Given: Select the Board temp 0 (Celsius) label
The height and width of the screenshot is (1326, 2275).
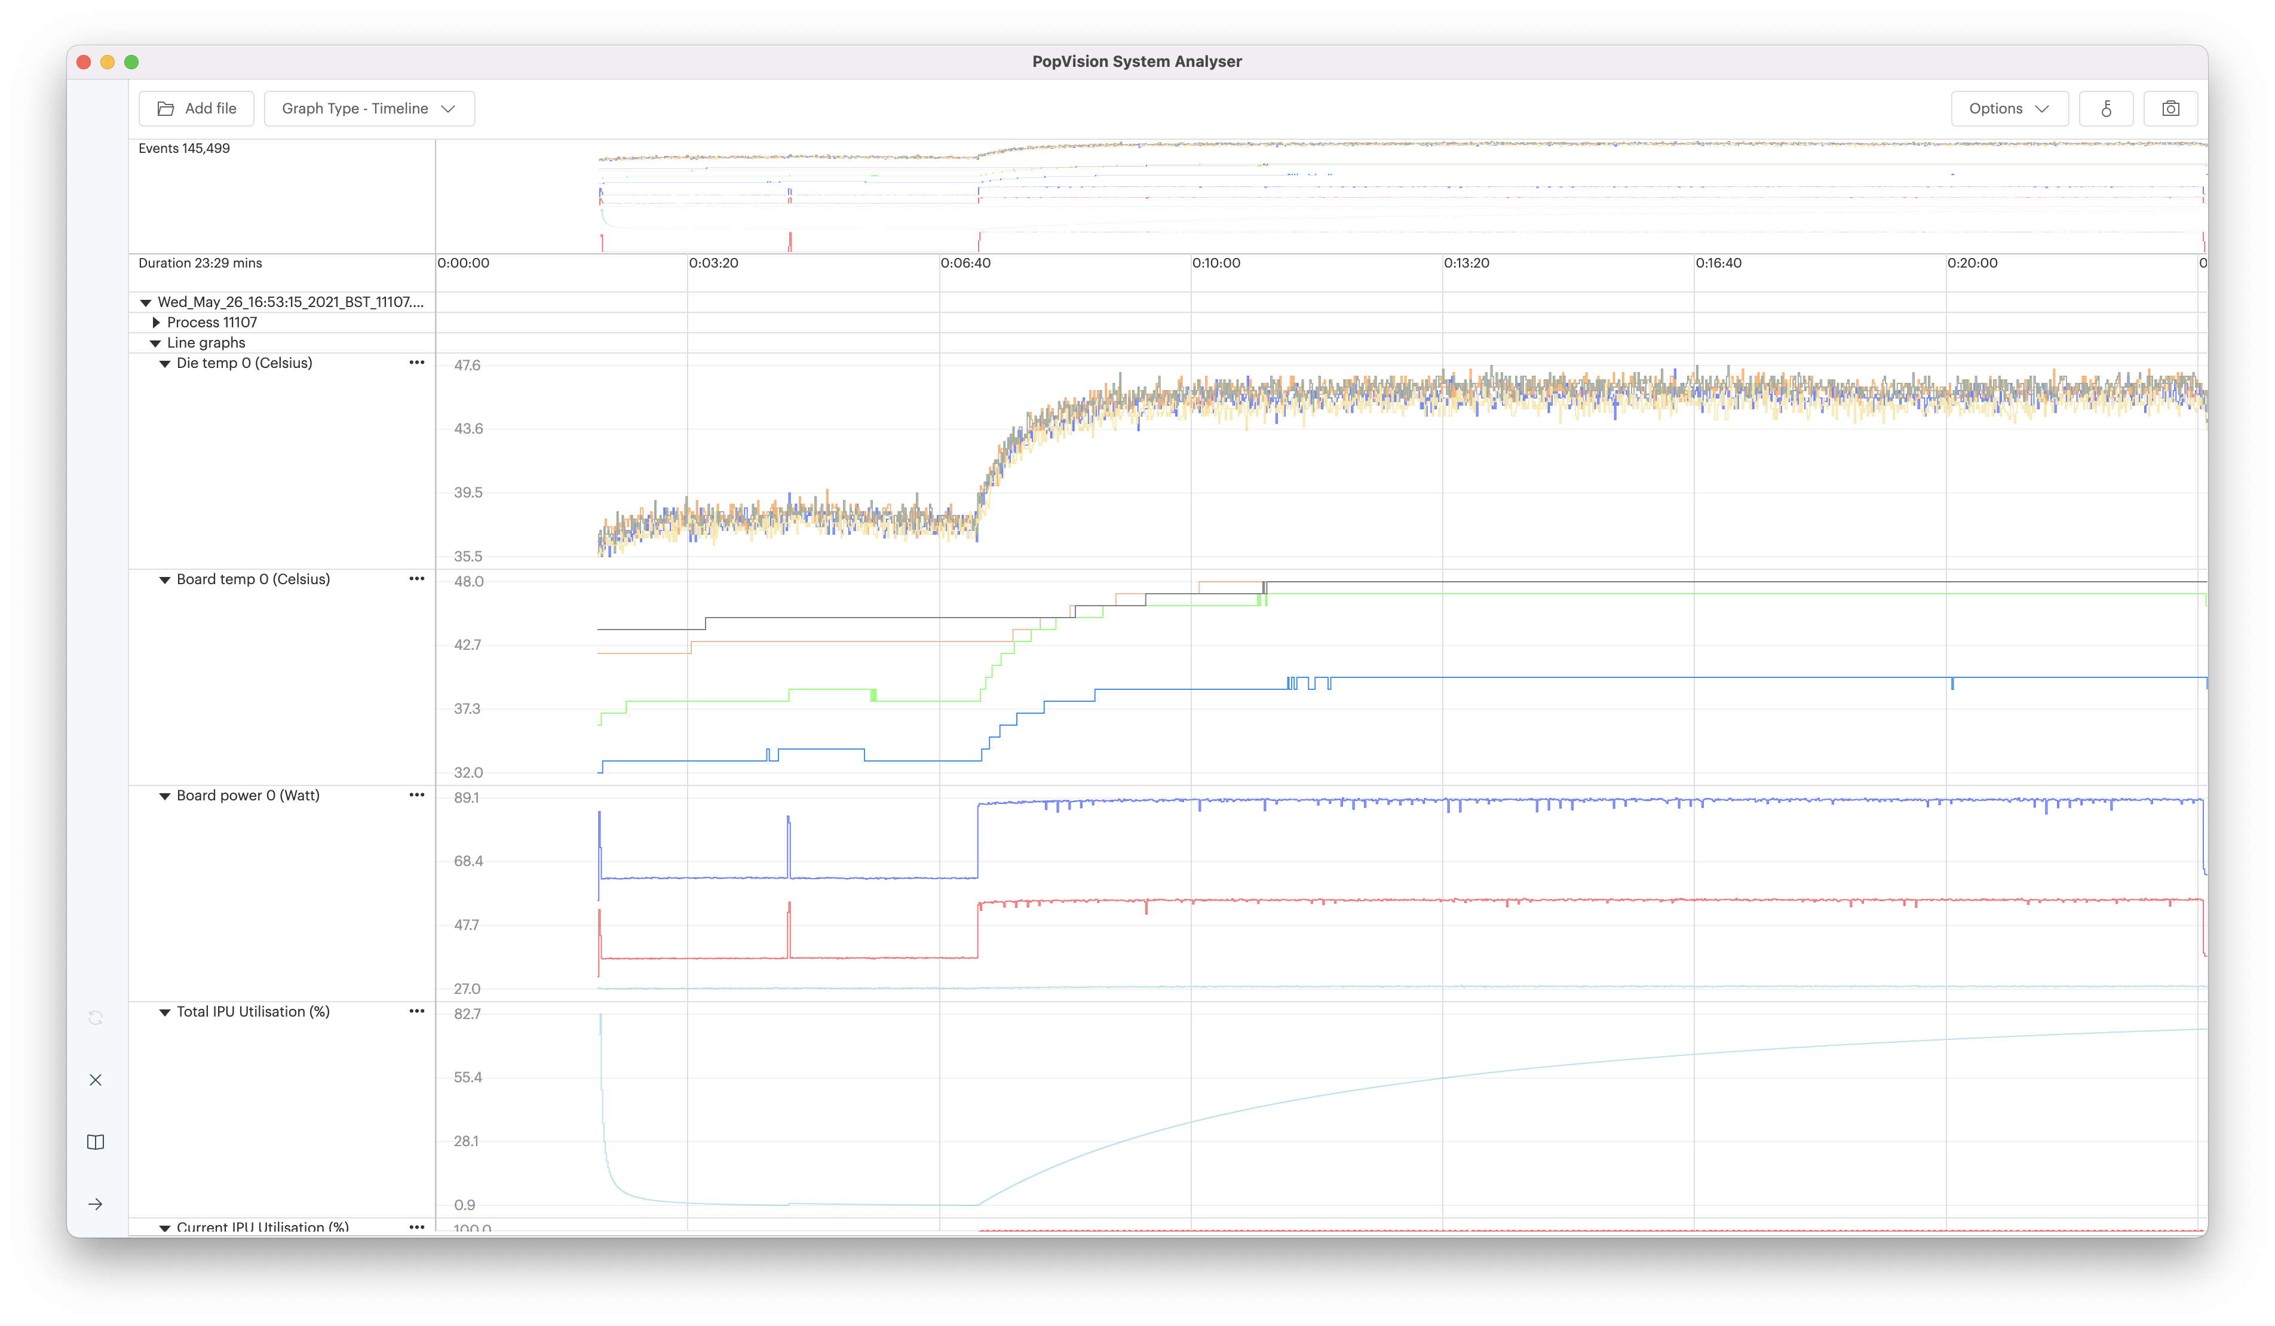Looking at the screenshot, I should 253,579.
